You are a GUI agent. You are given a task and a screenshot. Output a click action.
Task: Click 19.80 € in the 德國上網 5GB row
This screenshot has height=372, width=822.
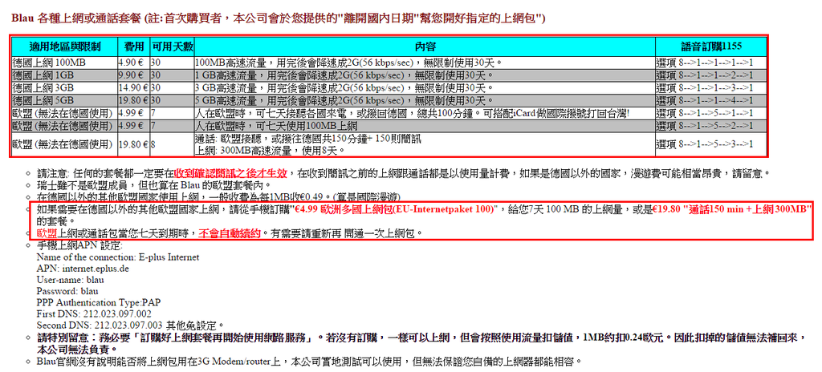tap(133, 100)
